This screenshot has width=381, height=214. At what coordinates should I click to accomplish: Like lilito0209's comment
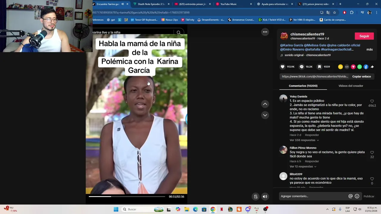pos(372,179)
